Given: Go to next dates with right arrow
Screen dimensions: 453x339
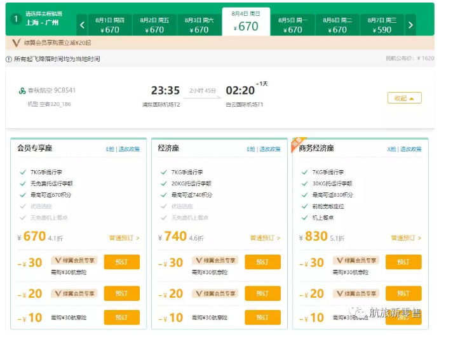Looking at the screenshot, I should 410,25.
